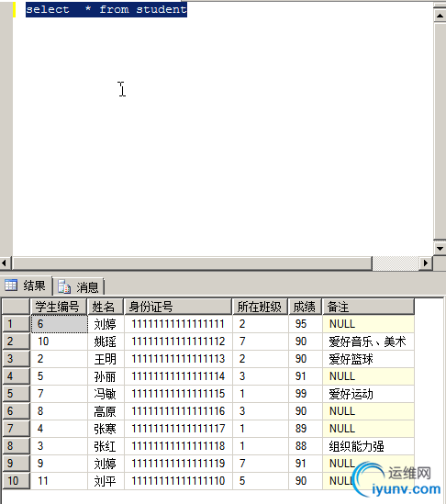This screenshot has height=504, width=446.
Task: Select row header 9 in results grid
Action: point(17,464)
